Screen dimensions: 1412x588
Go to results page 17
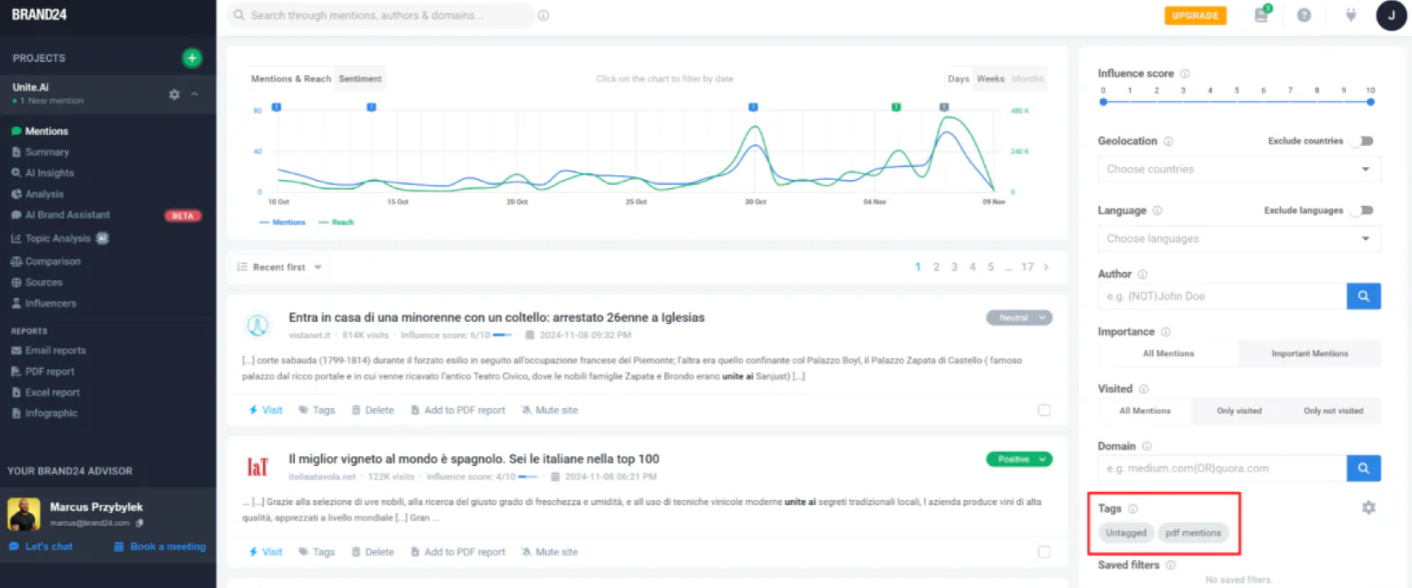coord(1027,267)
